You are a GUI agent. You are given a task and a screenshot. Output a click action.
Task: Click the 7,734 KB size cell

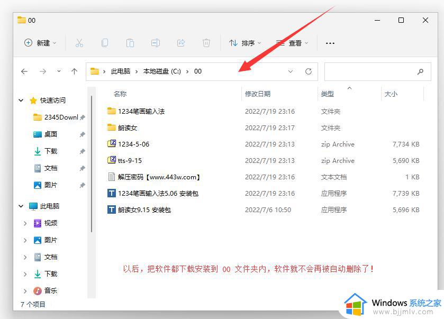[406, 144]
